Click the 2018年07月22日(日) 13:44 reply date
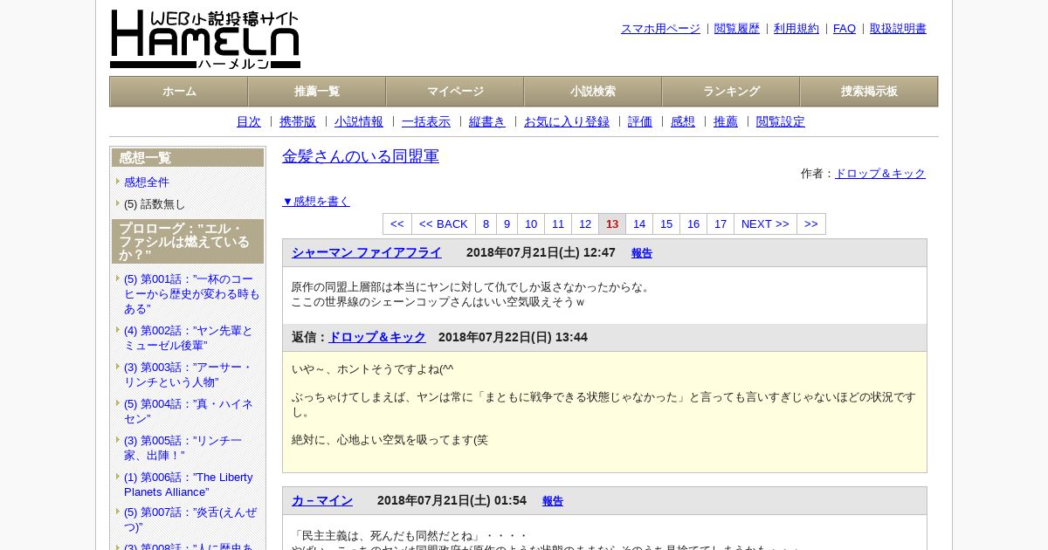1048x550 pixels. point(513,337)
